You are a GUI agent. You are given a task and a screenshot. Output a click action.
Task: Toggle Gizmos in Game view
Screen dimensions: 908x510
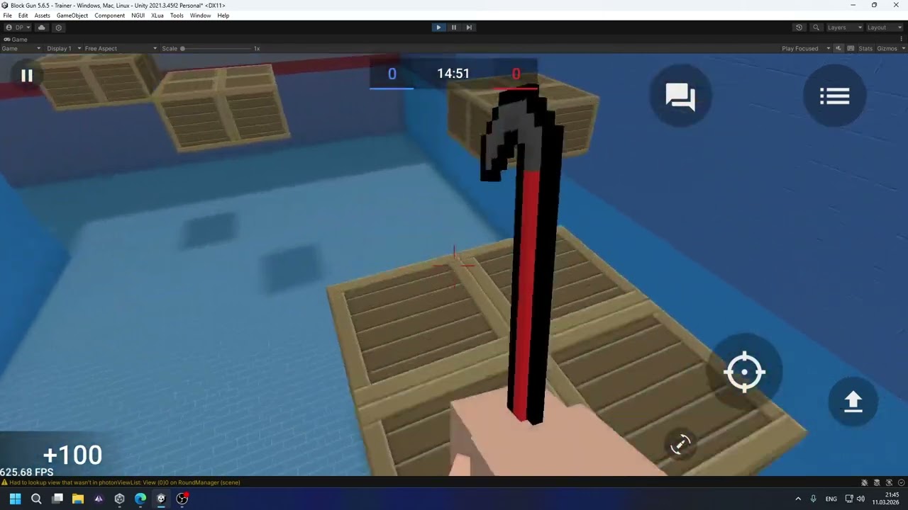click(x=887, y=48)
